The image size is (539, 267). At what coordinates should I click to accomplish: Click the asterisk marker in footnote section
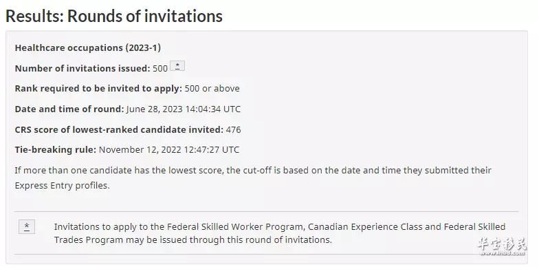point(27,227)
